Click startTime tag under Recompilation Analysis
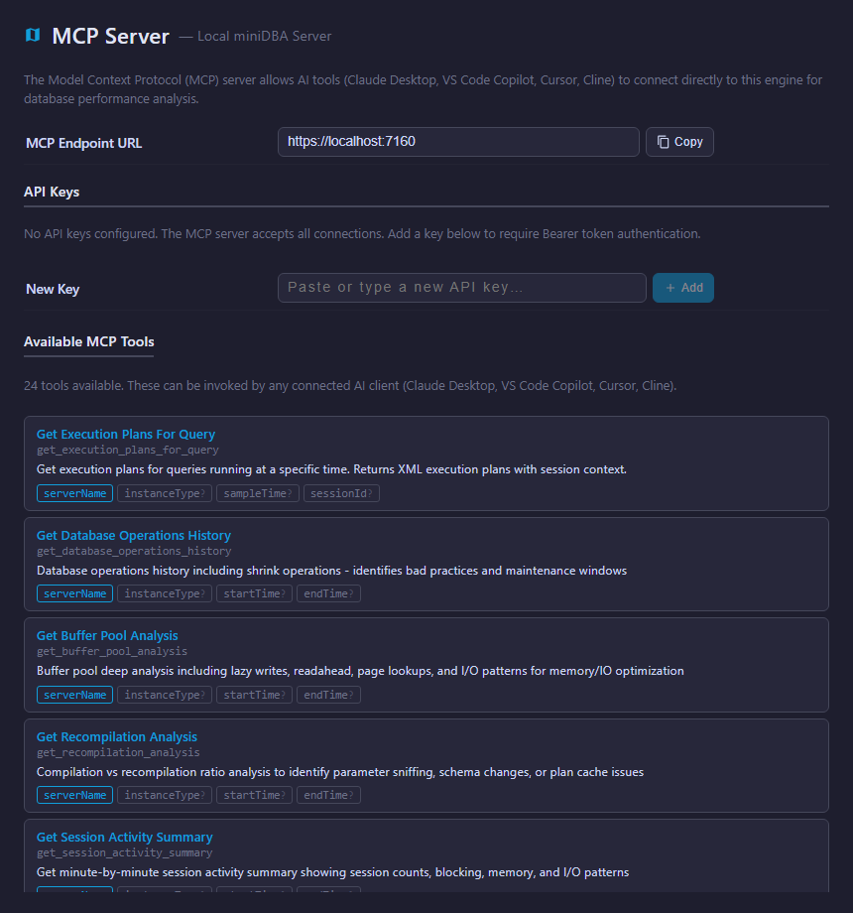 pyautogui.click(x=254, y=795)
